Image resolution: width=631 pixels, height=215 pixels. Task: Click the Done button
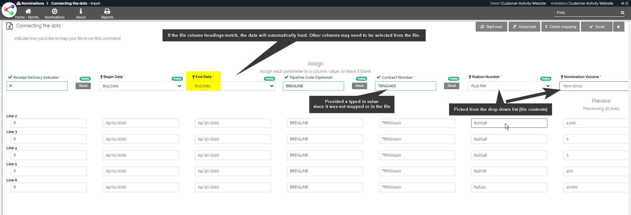coord(596,27)
